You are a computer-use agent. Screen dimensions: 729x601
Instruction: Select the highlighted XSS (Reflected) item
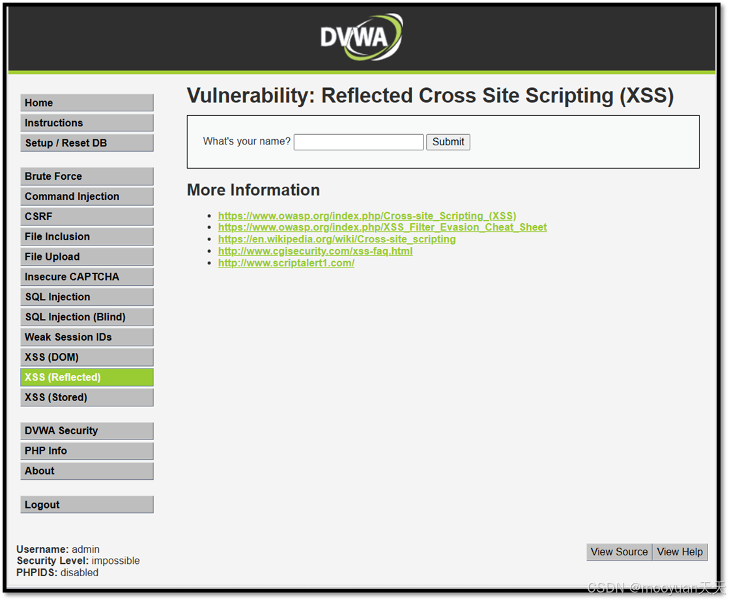tap(87, 377)
